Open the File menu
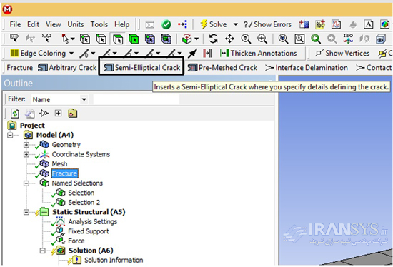Viewport: 393px width, 267px height. click(15, 24)
